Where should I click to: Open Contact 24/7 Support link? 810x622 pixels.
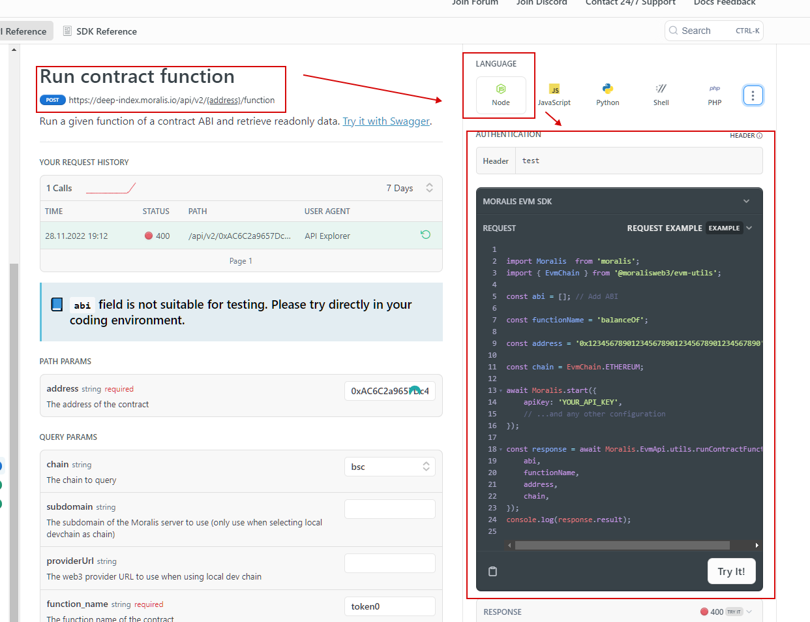[631, 3]
